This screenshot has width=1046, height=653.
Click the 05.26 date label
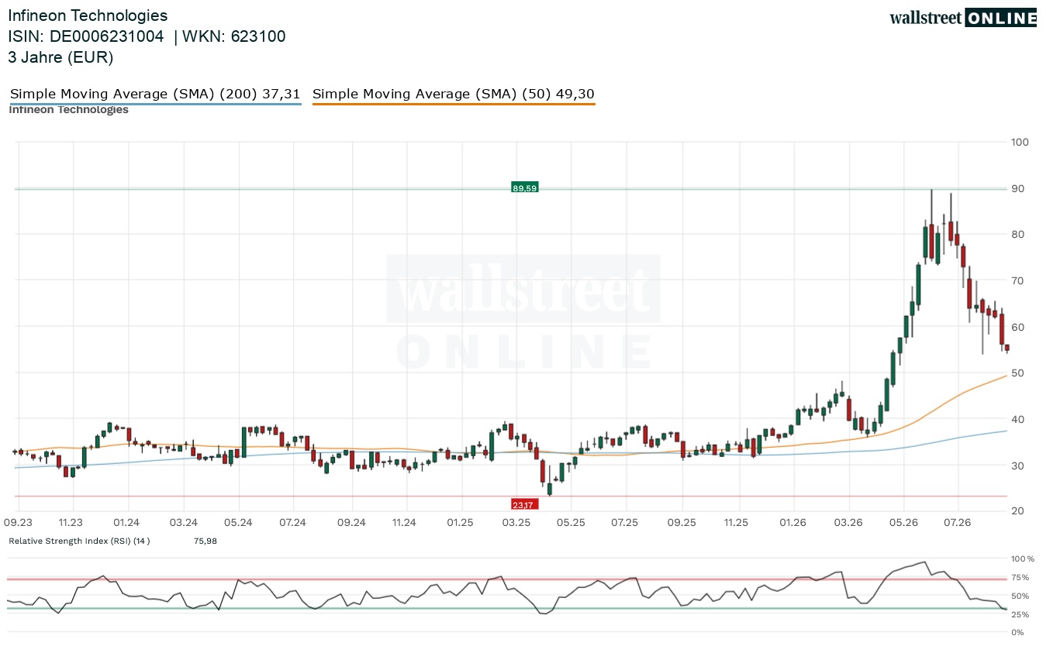(x=903, y=523)
